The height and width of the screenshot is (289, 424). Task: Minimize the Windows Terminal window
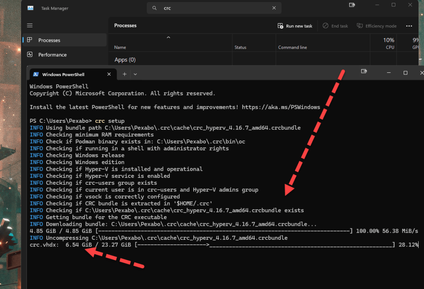(x=388, y=73)
